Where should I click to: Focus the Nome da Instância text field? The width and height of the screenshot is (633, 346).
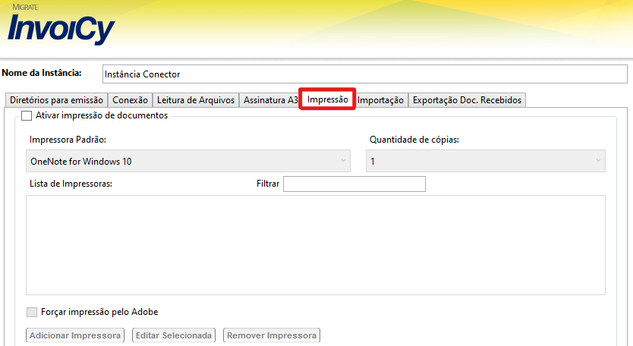[364, 74]
